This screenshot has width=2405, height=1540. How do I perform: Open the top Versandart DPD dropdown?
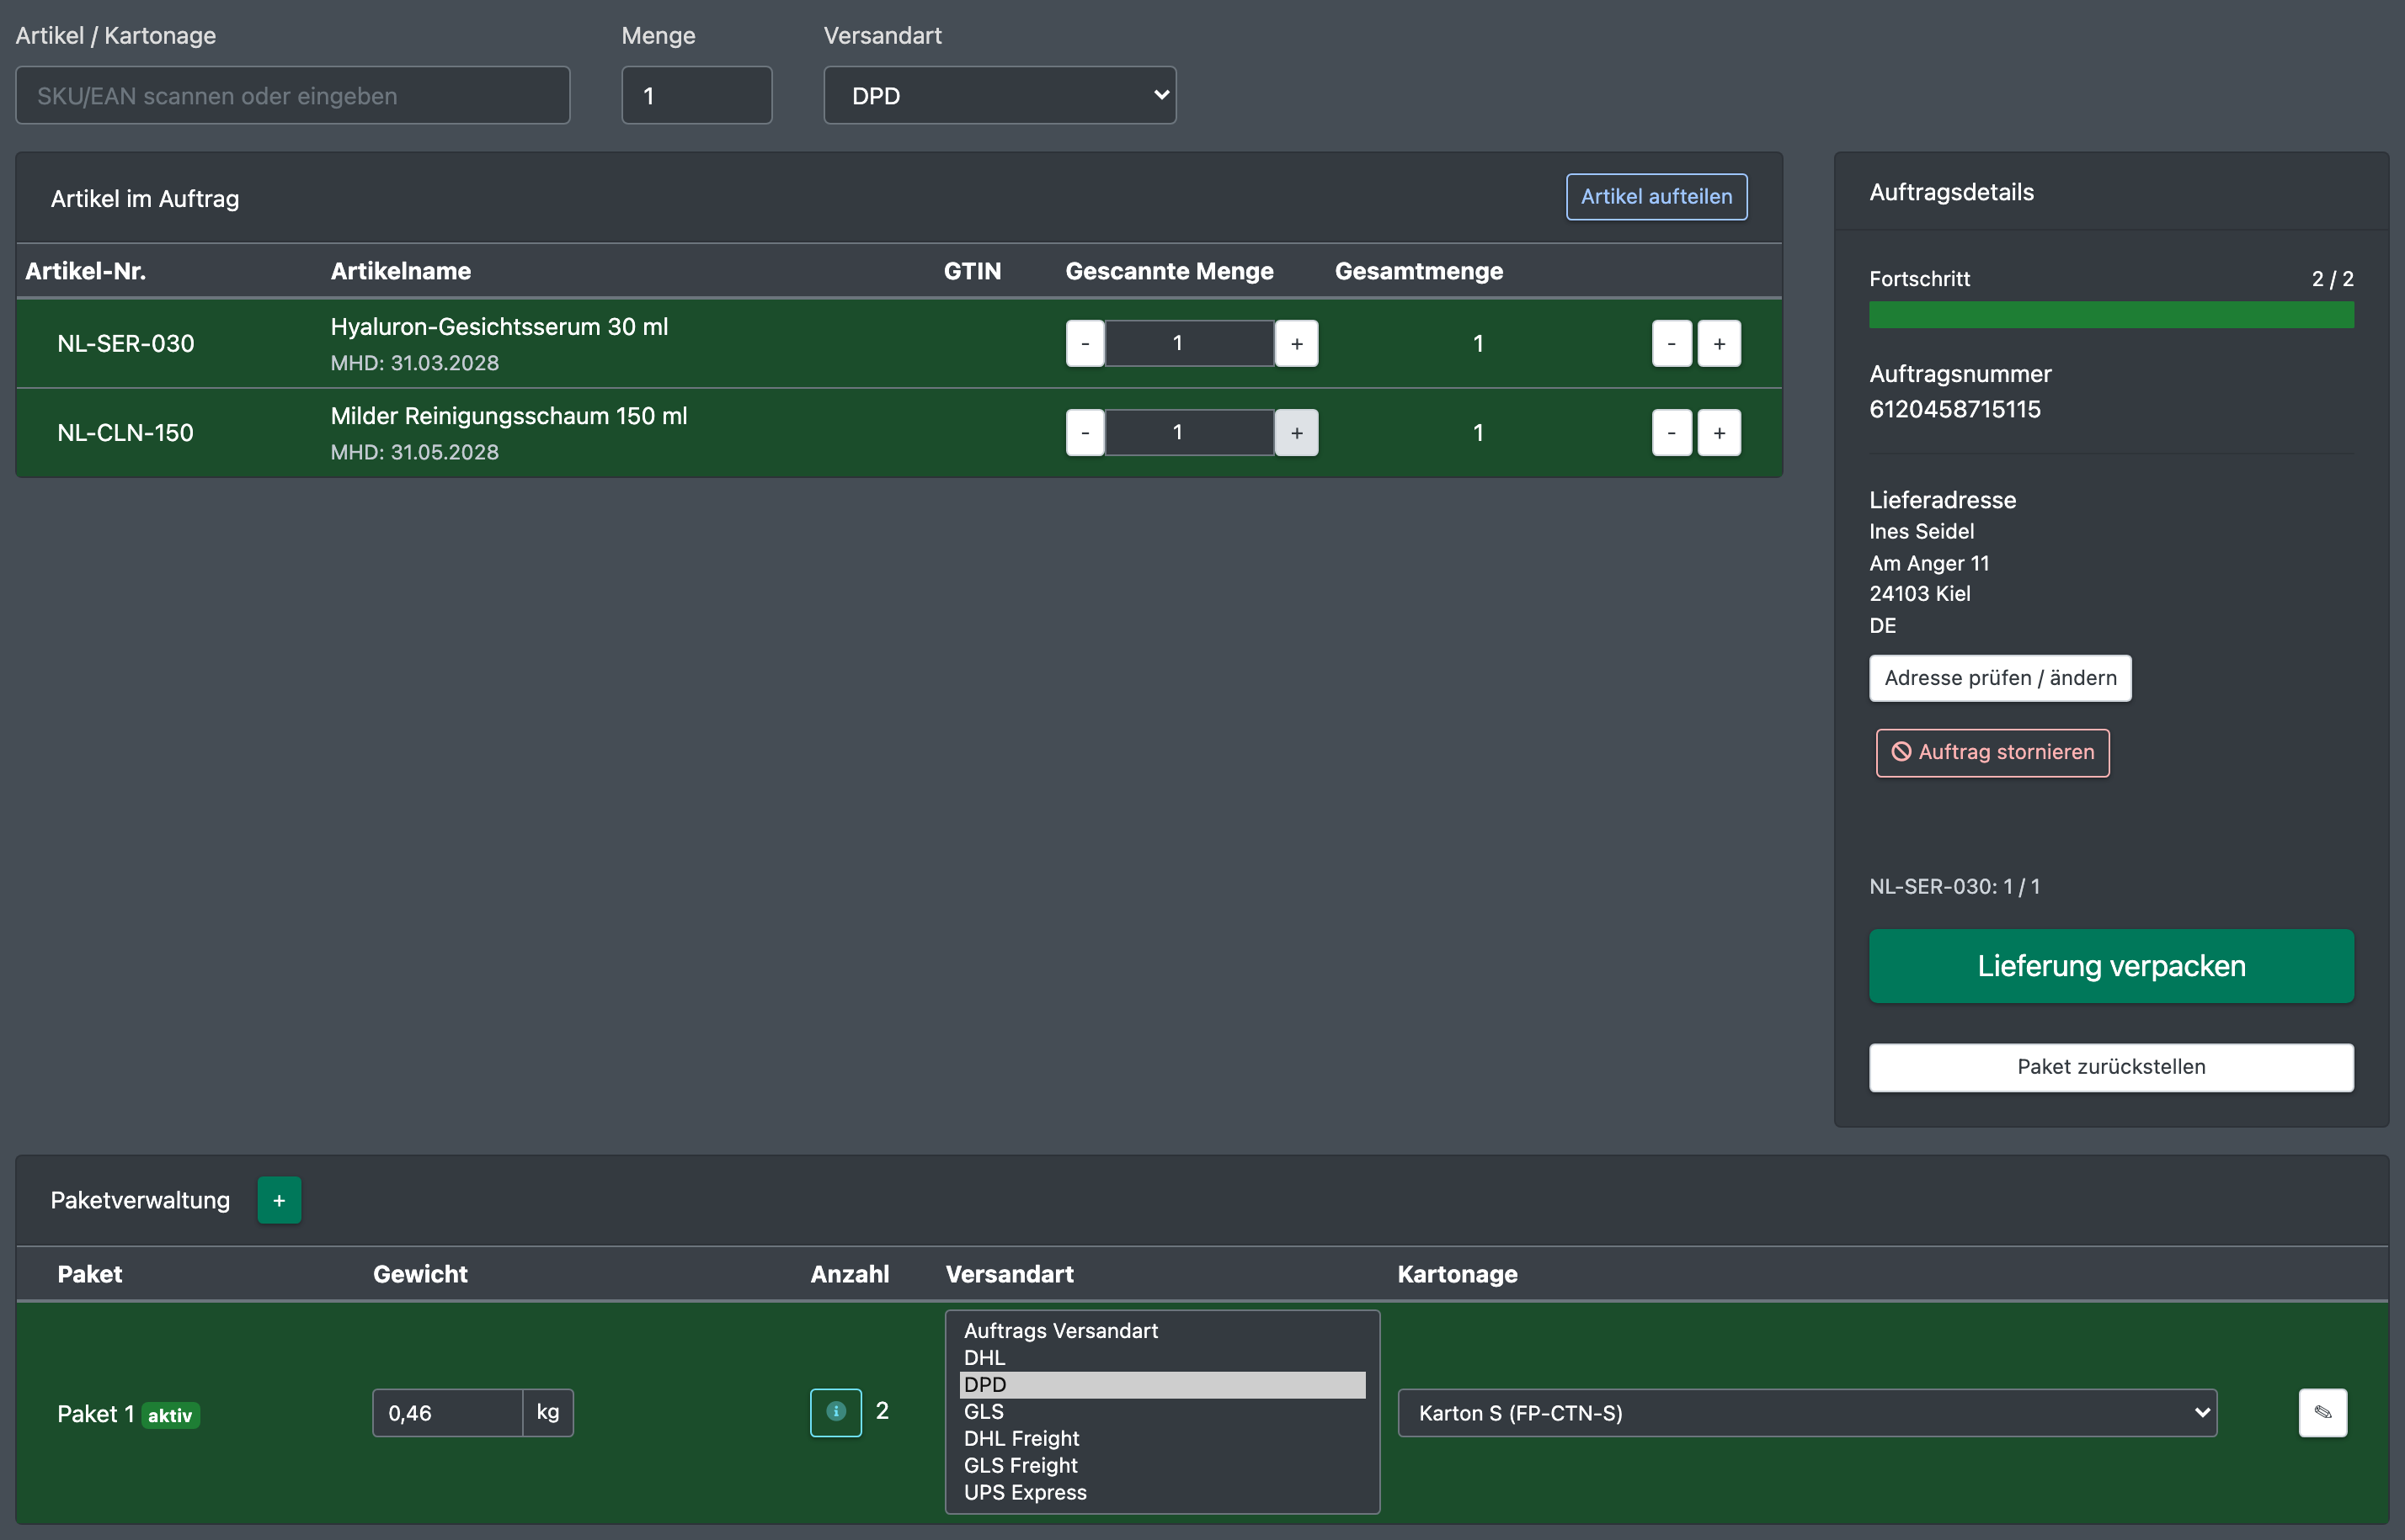click(1000, 95)
